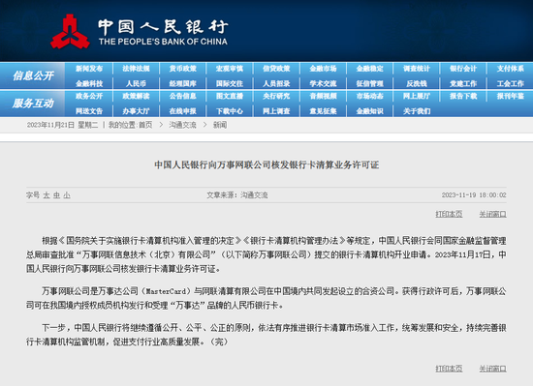
Task: Set font size to 中
Action: [56, 195]
